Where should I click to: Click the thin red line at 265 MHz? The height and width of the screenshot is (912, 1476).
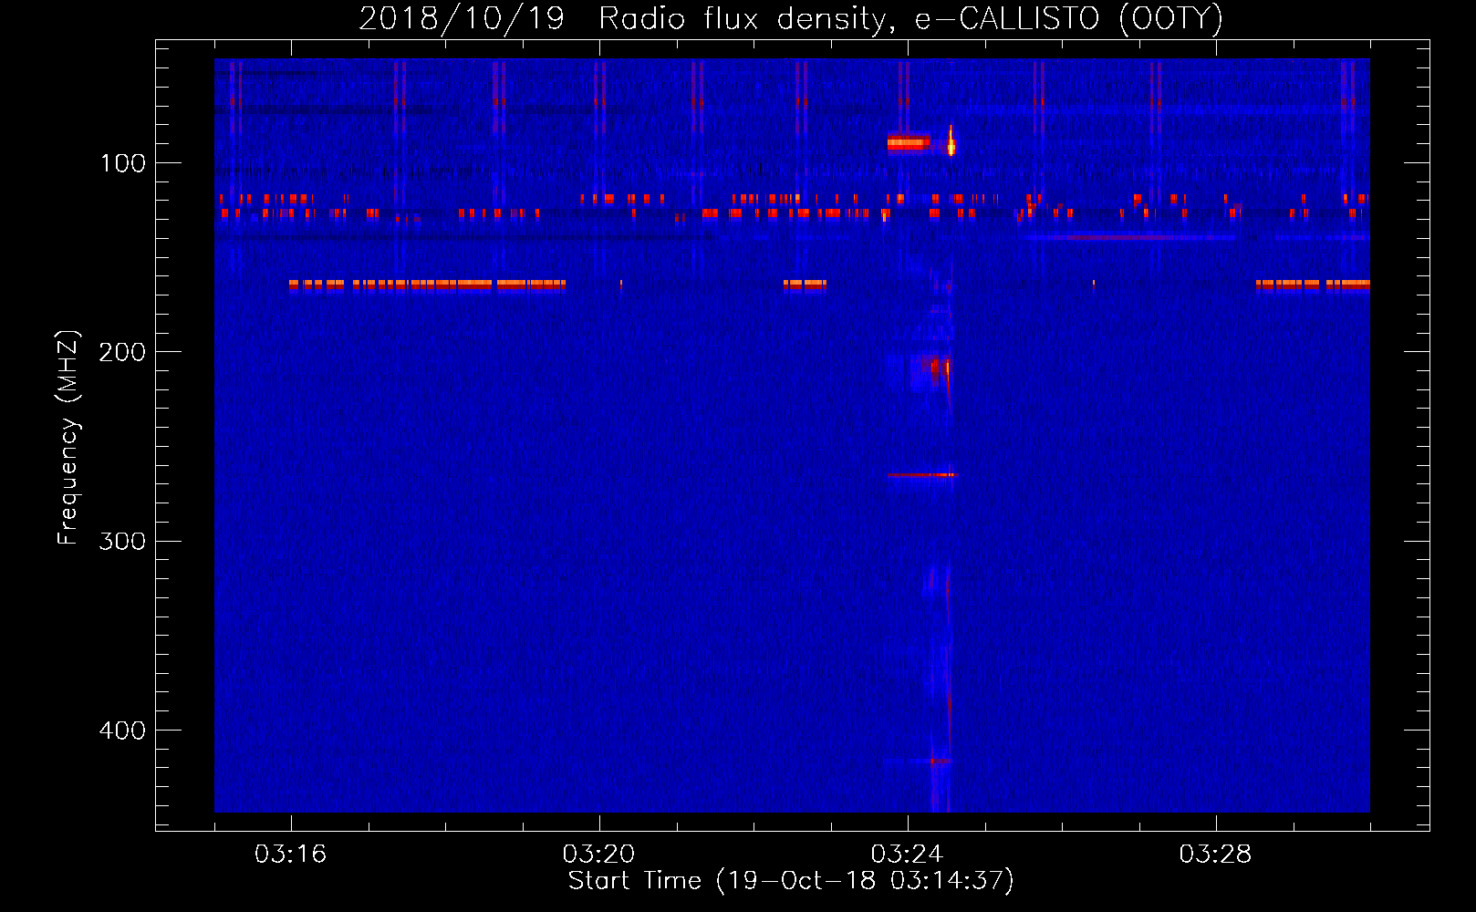(920, 475)
